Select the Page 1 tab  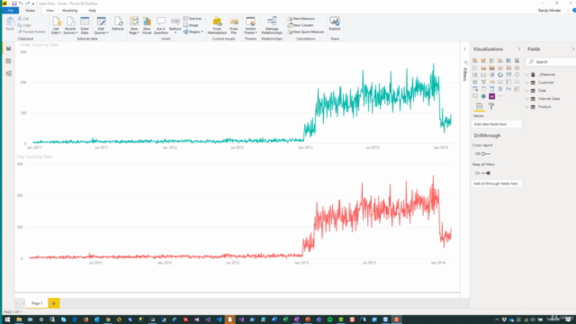(x=37, y=303)
